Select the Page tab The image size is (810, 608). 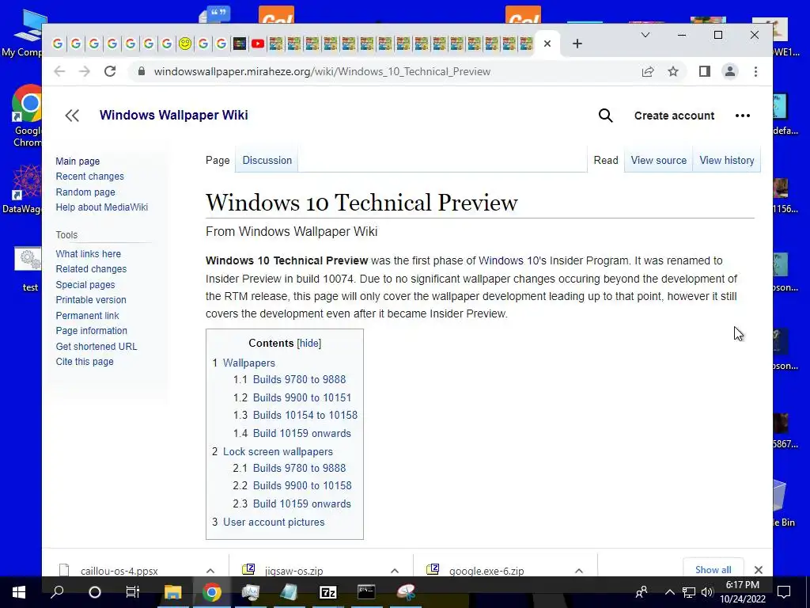tap(218, 160)
